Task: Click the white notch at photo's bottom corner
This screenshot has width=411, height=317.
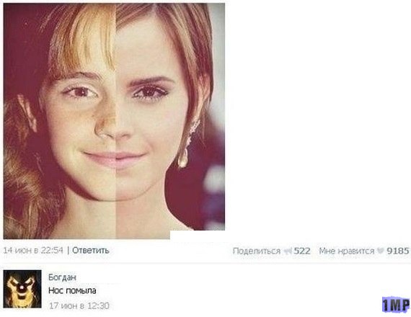Action: pyautogui.click(x=197, y=235)
